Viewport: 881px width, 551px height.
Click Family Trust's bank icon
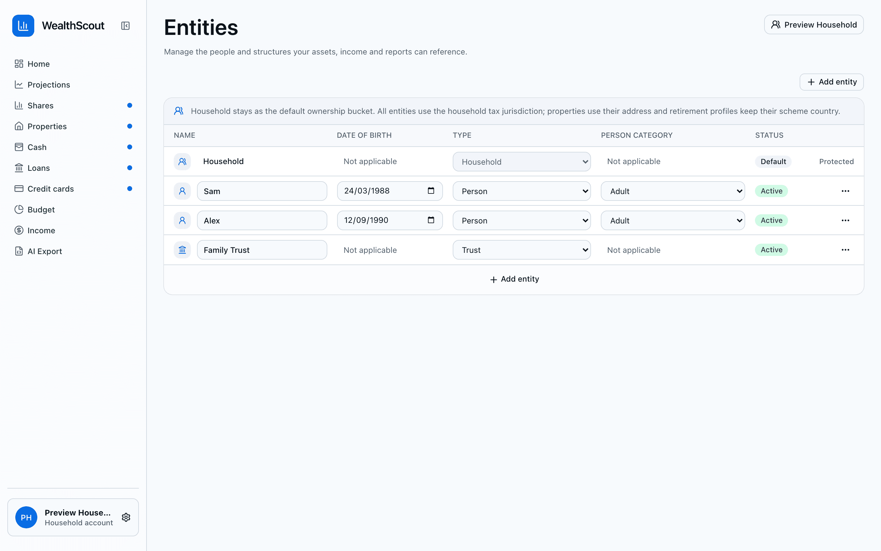point(182,250)
